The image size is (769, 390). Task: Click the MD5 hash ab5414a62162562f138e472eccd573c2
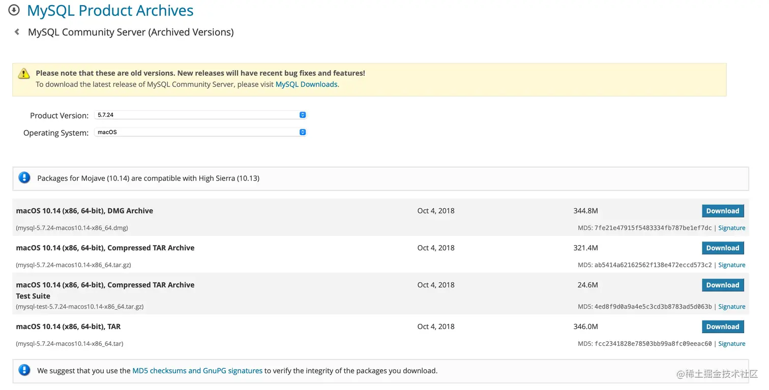(x=653, y=265)
